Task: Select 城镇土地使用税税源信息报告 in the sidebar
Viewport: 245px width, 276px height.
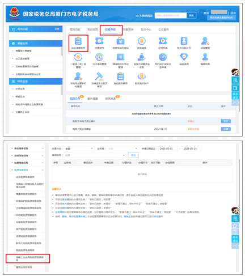Action: click(x=28, y=258)
